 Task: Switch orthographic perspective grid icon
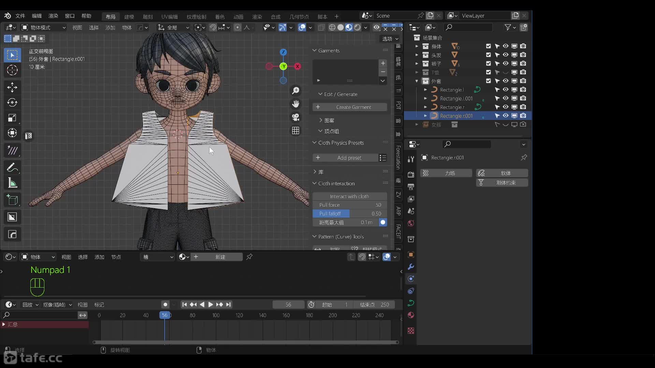click(295, 131)
